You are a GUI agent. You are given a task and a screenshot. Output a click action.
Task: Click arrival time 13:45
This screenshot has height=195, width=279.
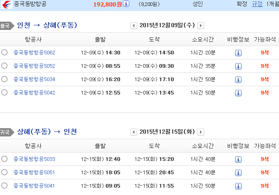point(166,93)
